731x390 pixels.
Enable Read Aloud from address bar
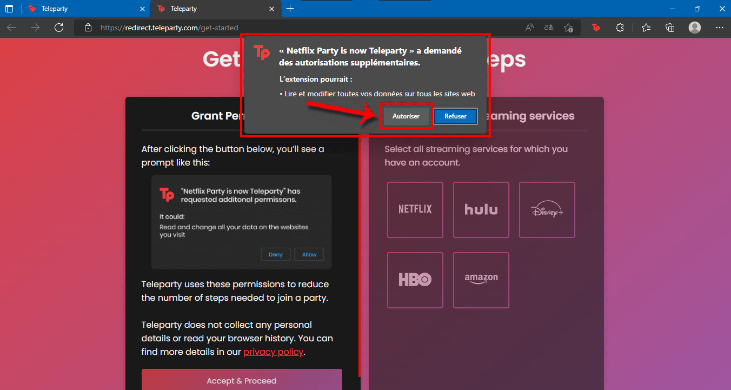point(529,28)
